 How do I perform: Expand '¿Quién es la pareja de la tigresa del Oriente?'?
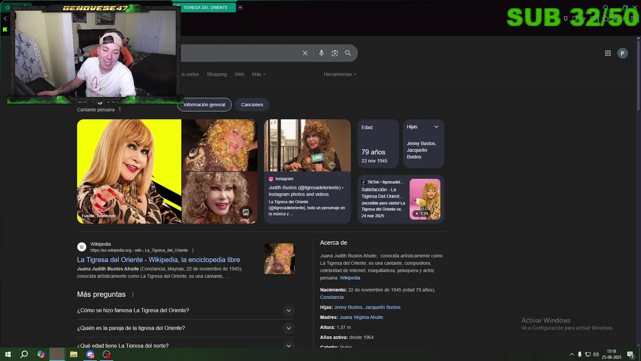coord(185,328)
